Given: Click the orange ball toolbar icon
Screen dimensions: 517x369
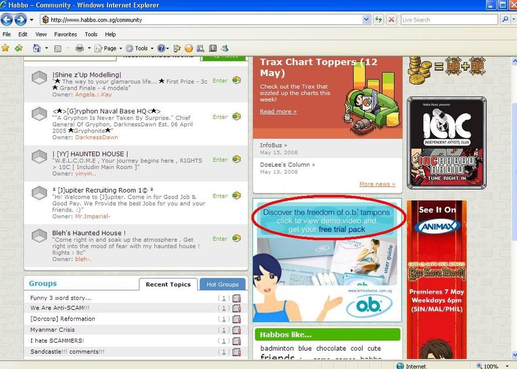Looking at the screenshot, I should [x=189, y=48].
